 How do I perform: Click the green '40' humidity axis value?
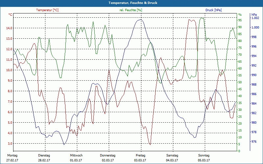coord(240,96)
